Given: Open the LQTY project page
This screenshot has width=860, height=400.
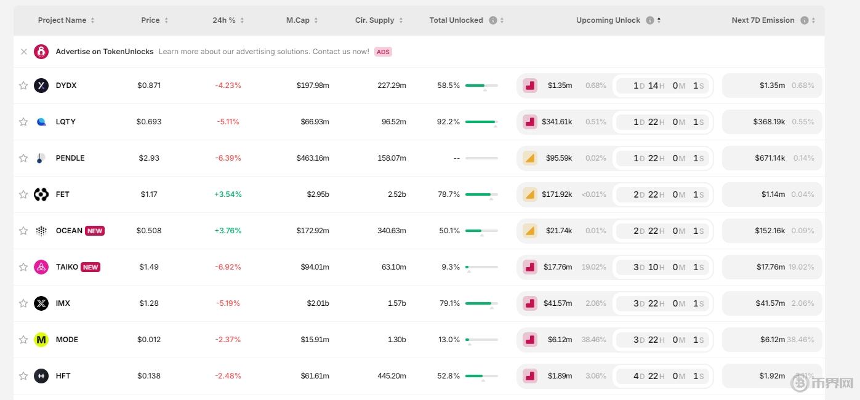Looking at the screenshot, I should tap(65, 122).
